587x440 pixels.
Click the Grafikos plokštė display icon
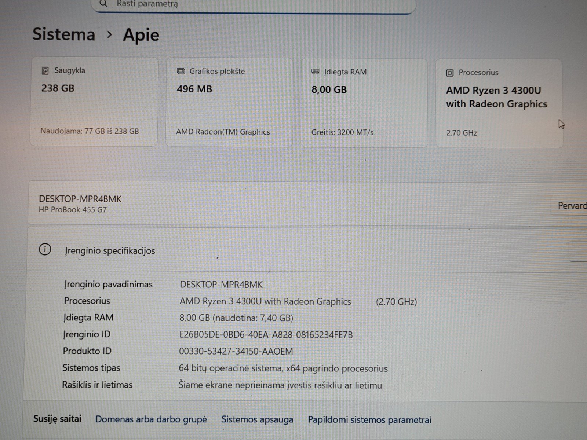coord(181,71)
